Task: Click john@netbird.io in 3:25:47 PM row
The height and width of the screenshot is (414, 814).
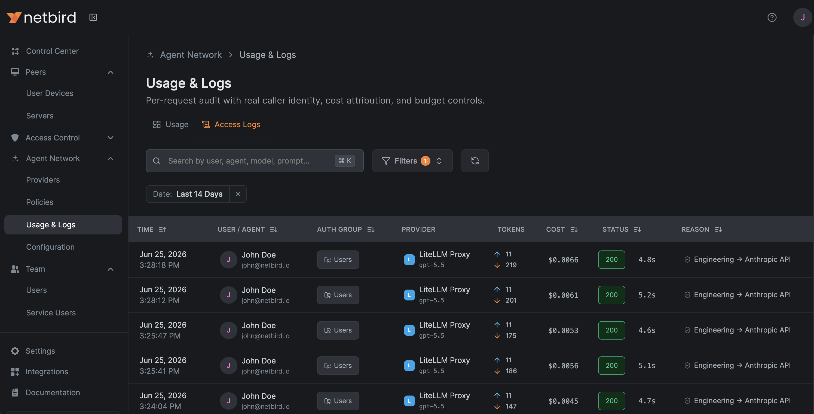Action: pos(265,336)
